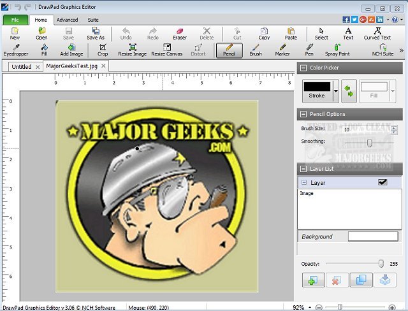The height and width of the screenshot is (311, 408).
Task: Create a new drawing with New
Action: [x=15, y=34]
